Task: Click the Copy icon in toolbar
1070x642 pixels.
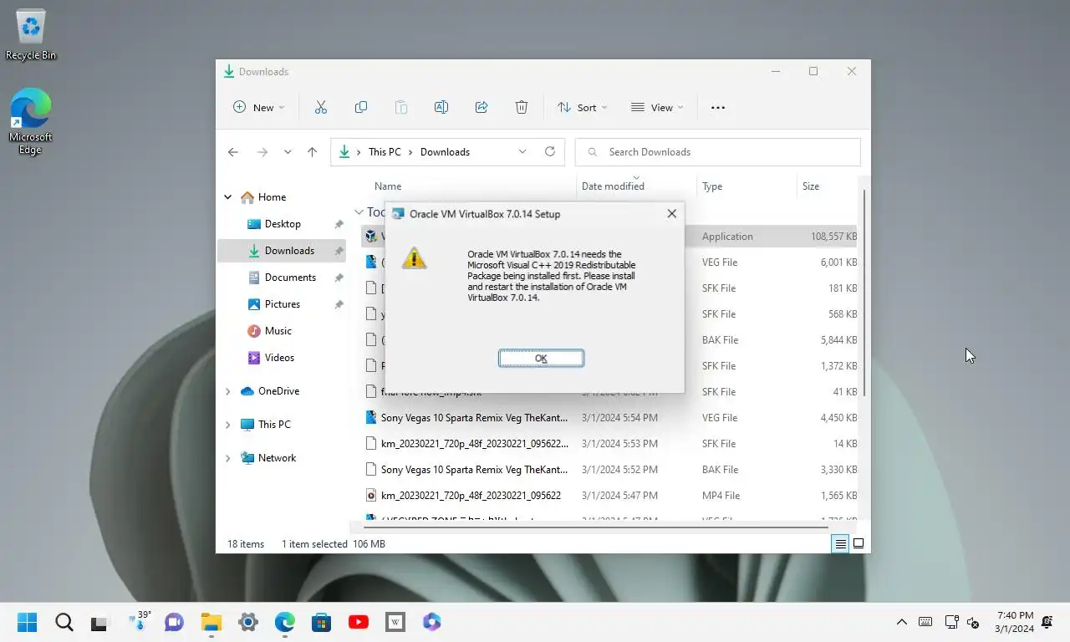Action: [x=360, y=107]
